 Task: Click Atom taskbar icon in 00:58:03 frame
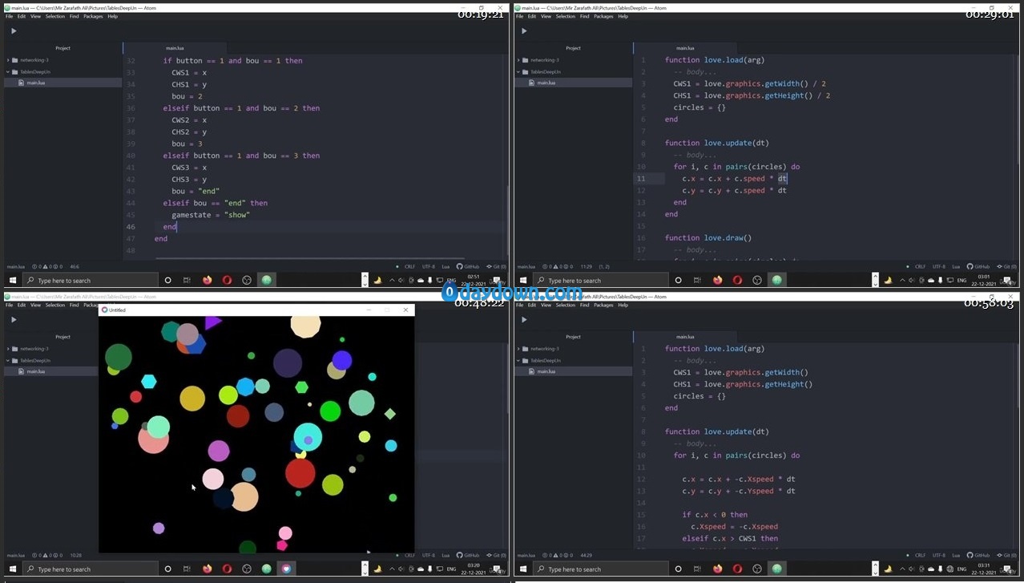(776, 569)
